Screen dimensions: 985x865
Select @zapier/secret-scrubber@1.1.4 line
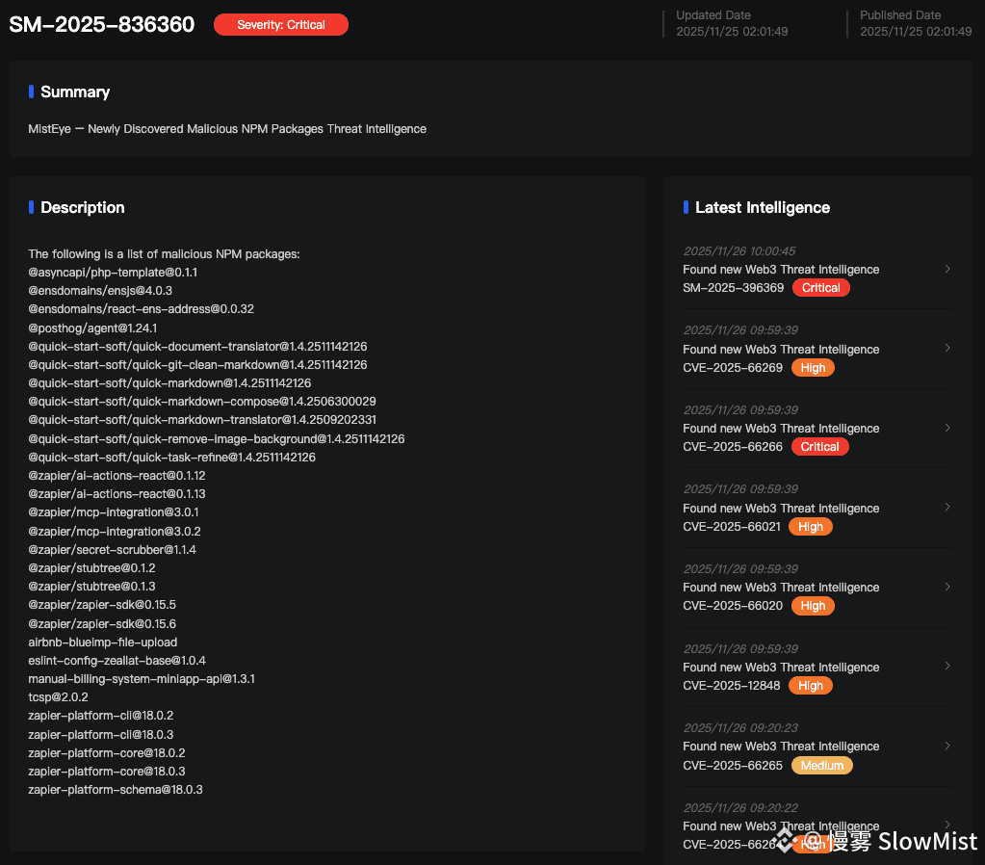click(x=113, y=549)
